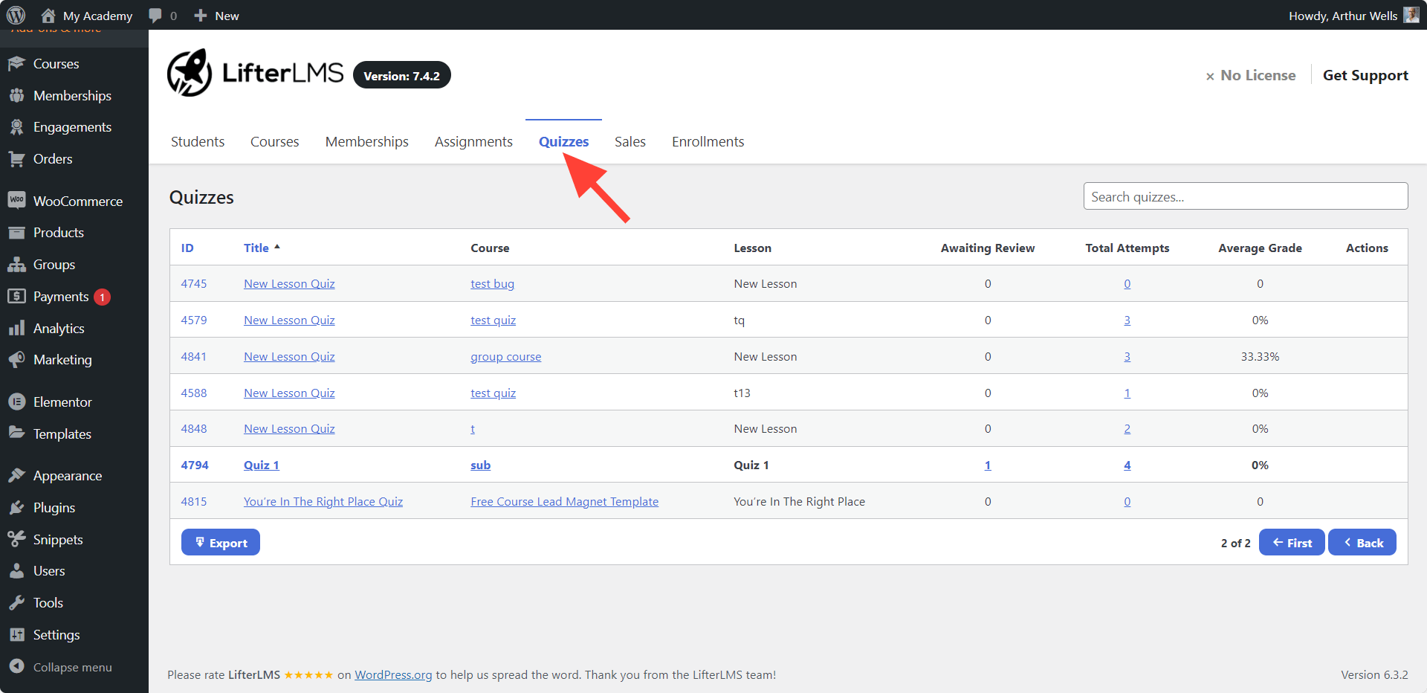1427x693 pixels.
Task: Click the plus New icon in the admin bar
Action: [x=200, y=16]
